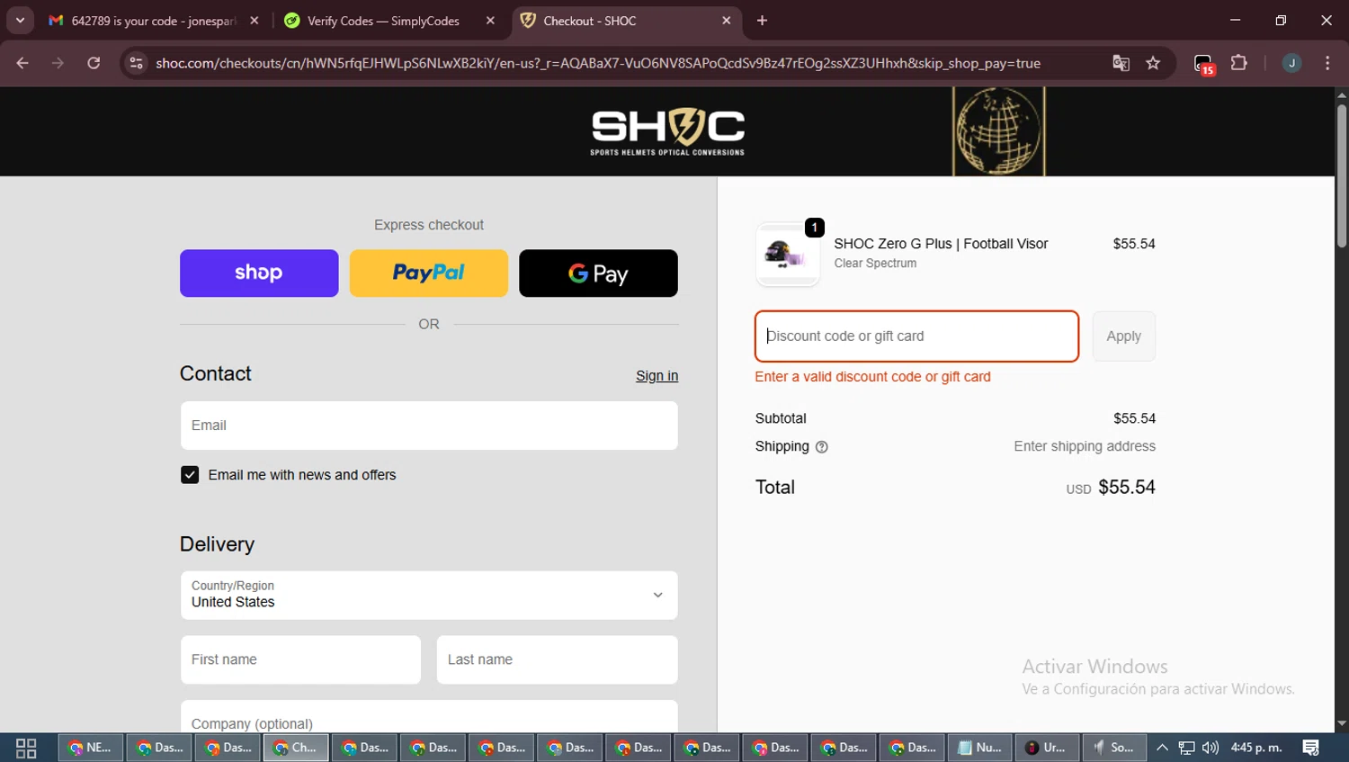The image size is (1349, 762).
Task: Click the page vertical scrollbar
Action: (x=1341, y=177)
